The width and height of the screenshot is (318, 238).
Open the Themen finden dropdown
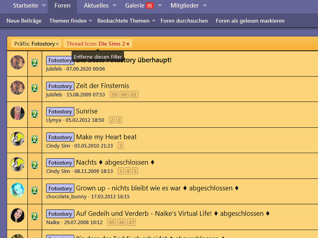click(x=91, y=21)
